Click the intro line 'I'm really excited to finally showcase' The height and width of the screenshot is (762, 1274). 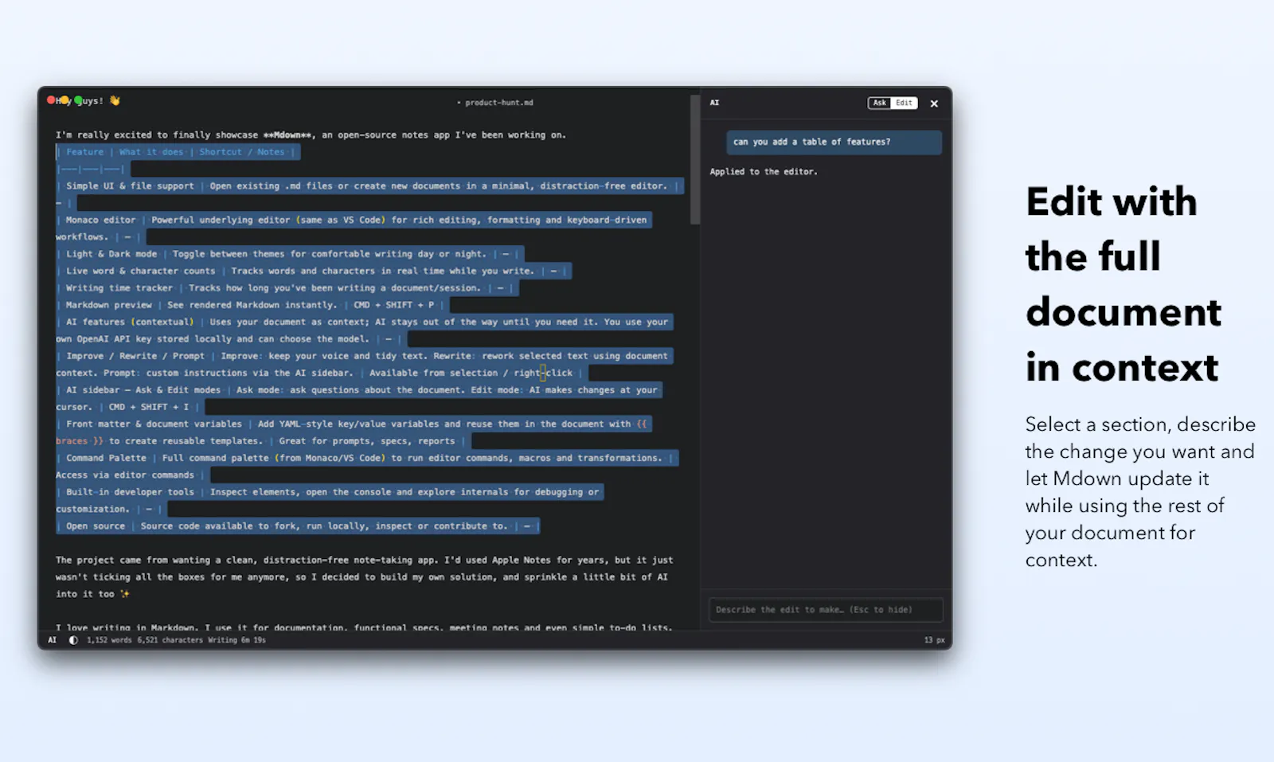pos(311,135)
